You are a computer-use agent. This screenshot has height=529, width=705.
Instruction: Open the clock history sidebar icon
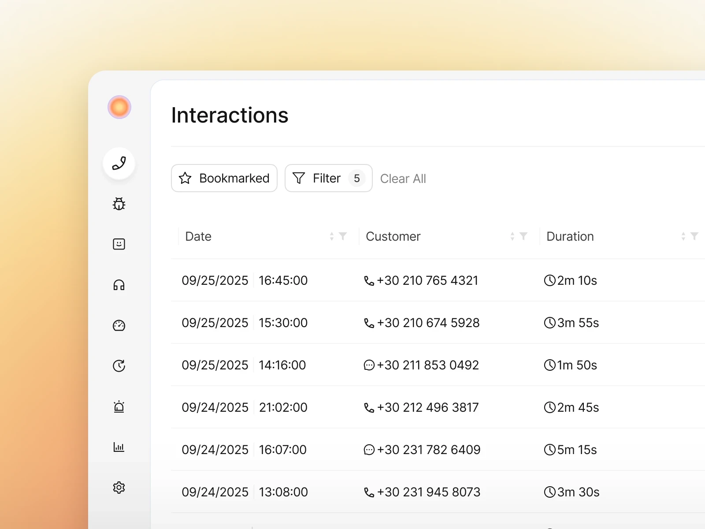click(119, 366)
